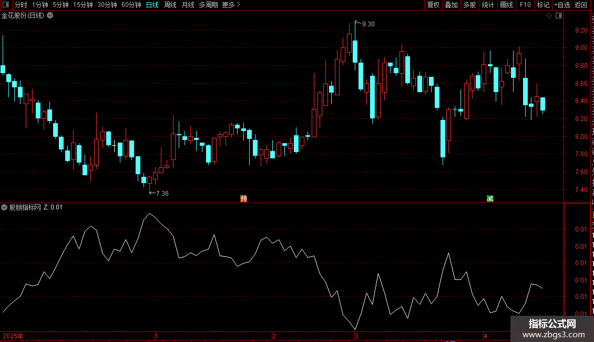
Task: Select the 60分钟 period tab
Action: (131, 5)
